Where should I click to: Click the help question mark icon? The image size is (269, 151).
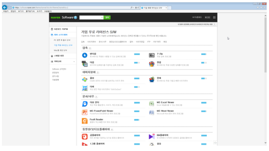tap(214, 24)
